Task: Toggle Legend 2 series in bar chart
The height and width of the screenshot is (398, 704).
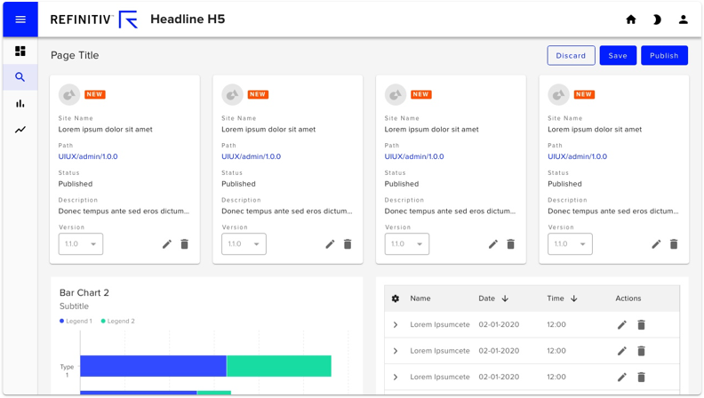Action: 117,321
